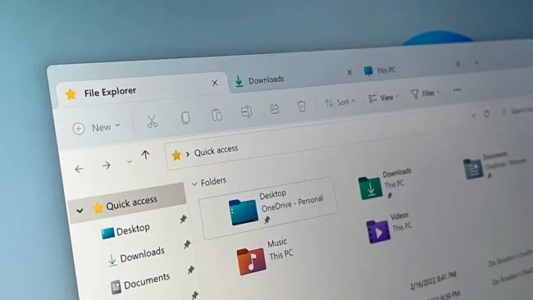Click the Cut scissors icon

tap(152, 121)
